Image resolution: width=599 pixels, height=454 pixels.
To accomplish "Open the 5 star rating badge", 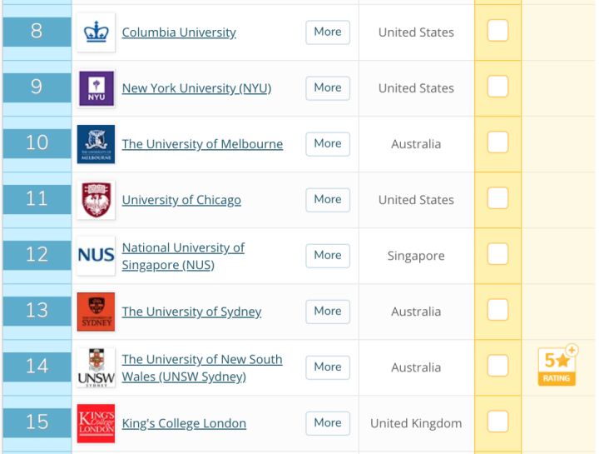I will [557, 365].
